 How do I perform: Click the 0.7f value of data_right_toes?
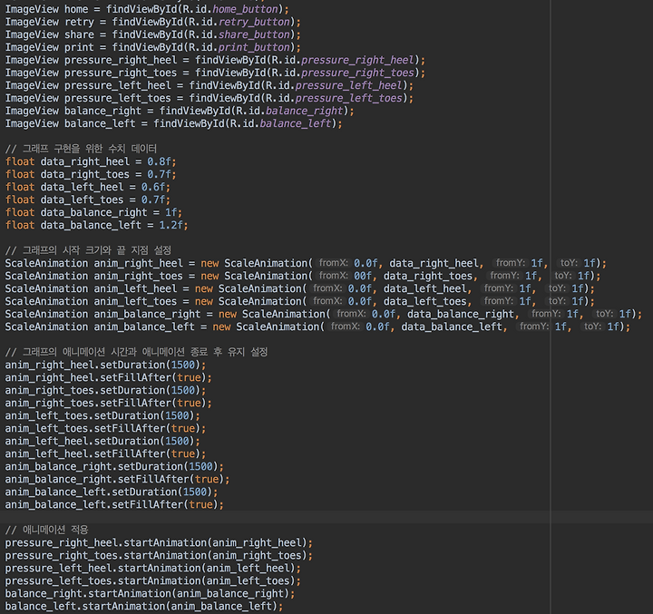coord(159,174)
